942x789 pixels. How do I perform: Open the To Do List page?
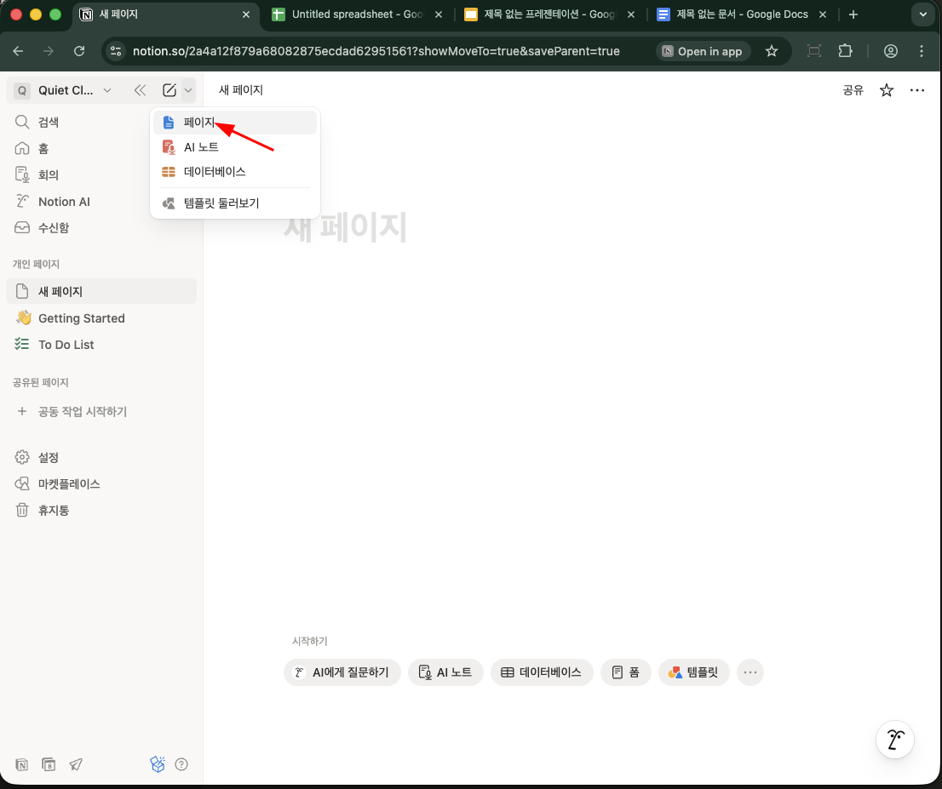coord(66,345)
